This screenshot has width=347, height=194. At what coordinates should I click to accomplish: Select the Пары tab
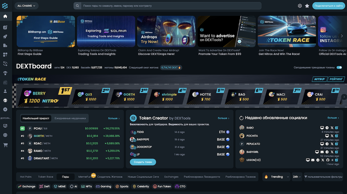click(65, 177)
